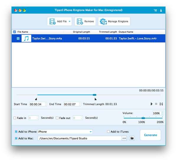Image resolution: width=177 pixels, height=162 pixels.
Task: Click the output path /Users/en/Documents/Tipard Studio field
Action: click(80, 138)
